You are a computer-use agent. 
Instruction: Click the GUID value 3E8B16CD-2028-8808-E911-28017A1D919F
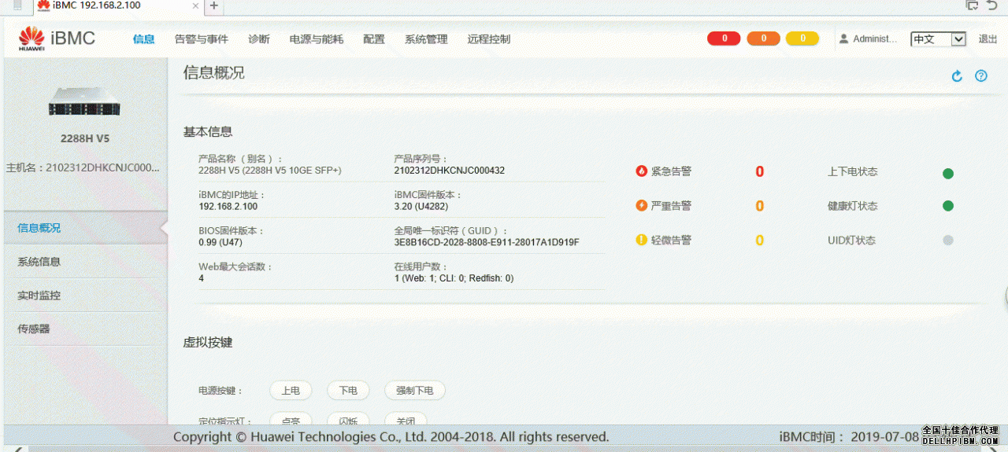tap(487, 243)
